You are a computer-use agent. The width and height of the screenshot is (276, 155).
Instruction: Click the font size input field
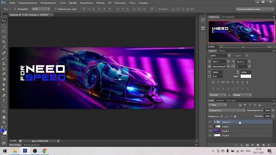(219, 62)
